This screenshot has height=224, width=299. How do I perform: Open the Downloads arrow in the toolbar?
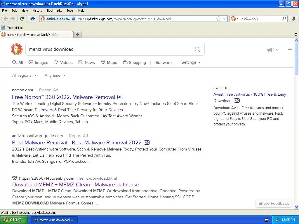(294, 19)
